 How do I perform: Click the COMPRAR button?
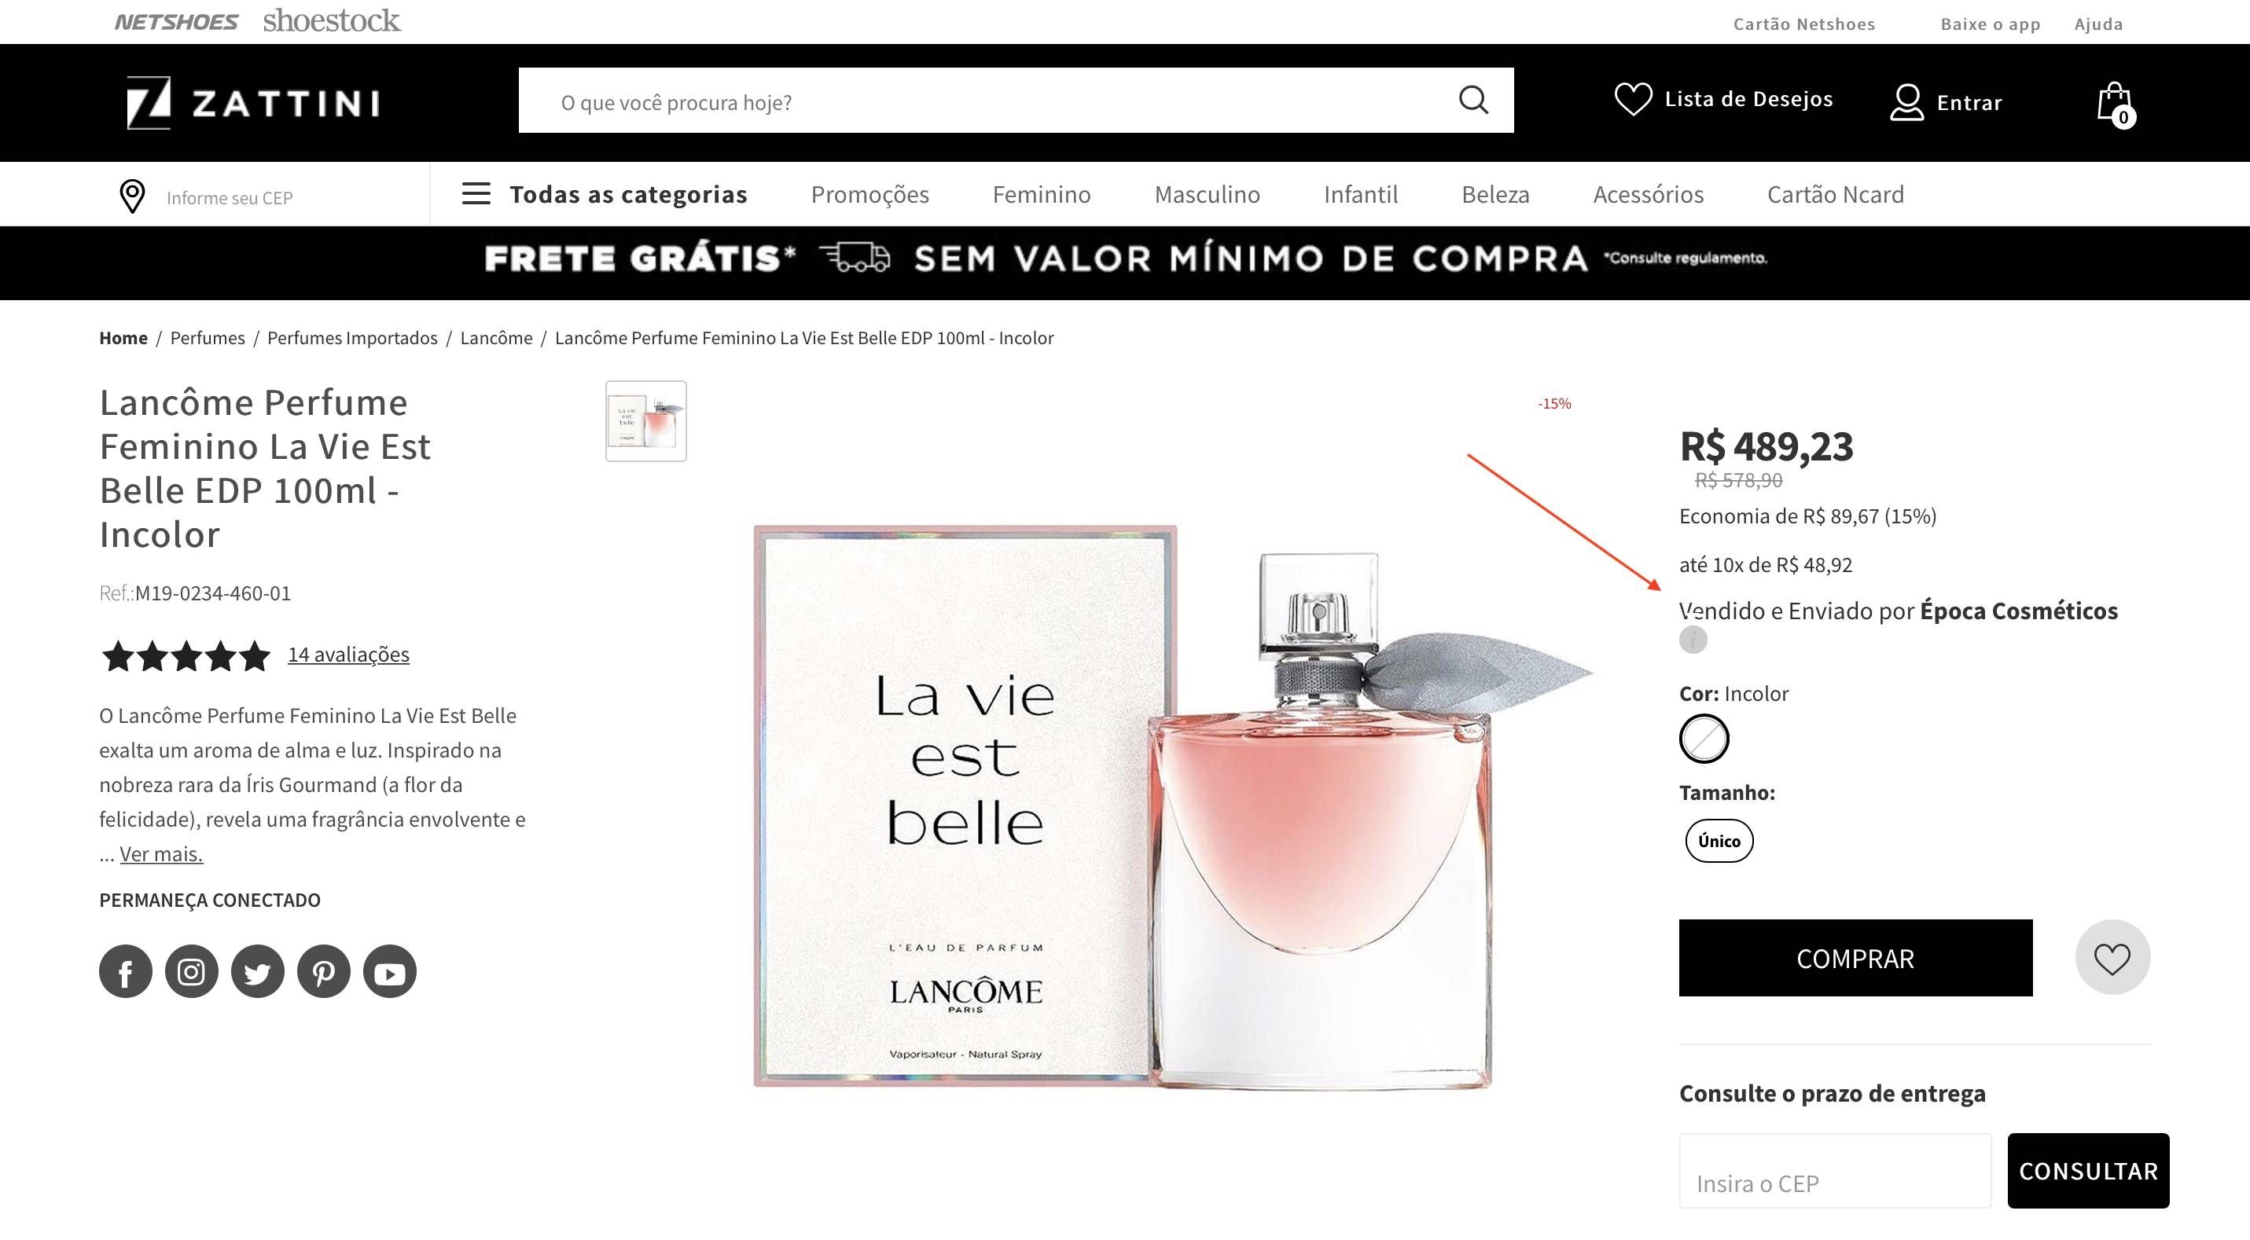[1855, 957]
